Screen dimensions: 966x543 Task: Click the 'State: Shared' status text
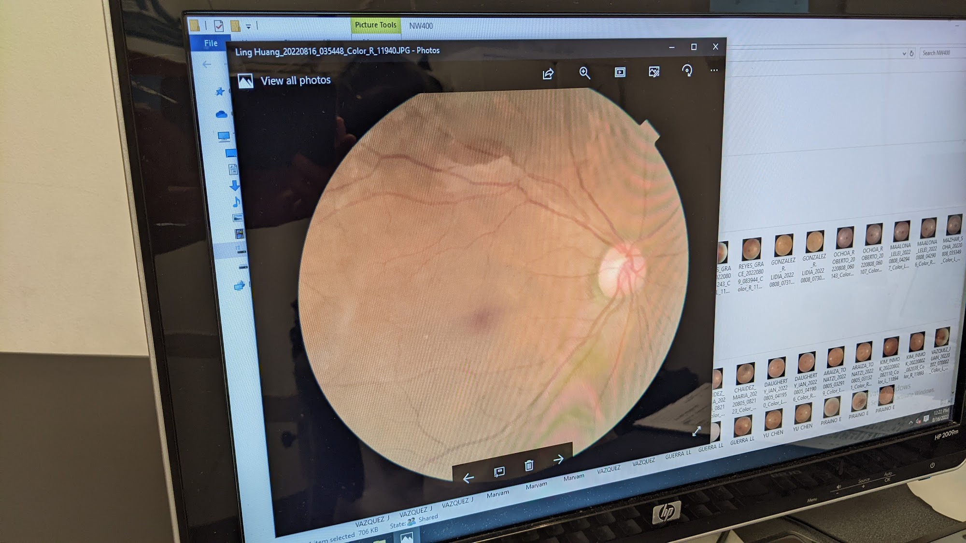tap(414, 521)
